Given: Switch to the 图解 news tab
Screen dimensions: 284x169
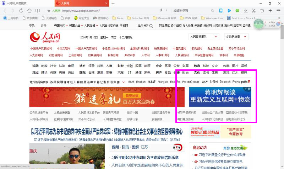Looking at the screenshot, I should (x=135, y=147).
